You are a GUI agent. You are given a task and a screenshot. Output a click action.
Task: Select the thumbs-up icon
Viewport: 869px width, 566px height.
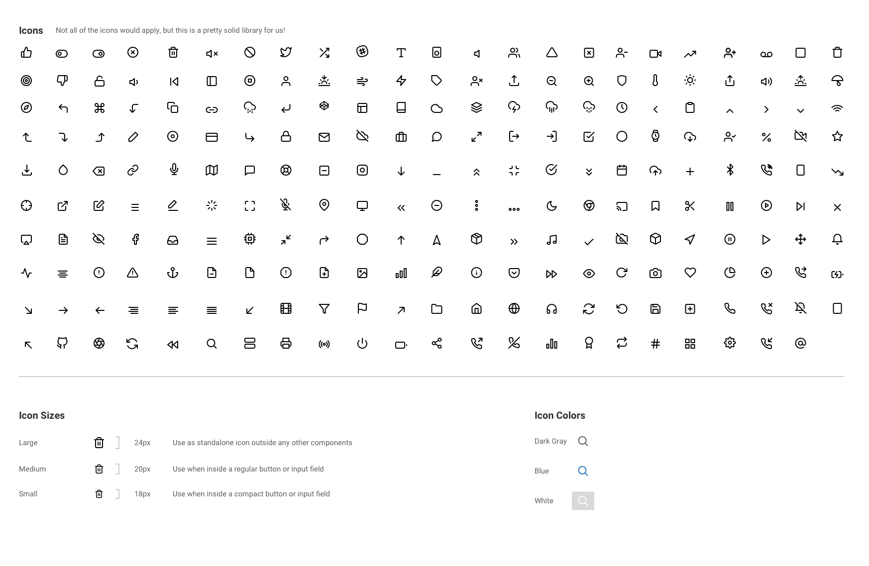click(x=26, y=53)
